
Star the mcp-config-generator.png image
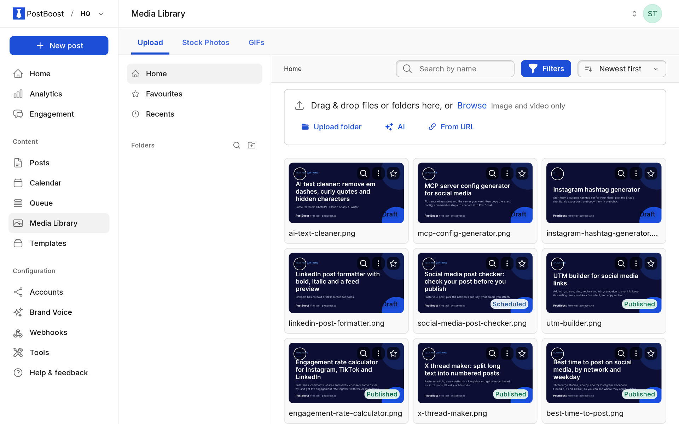click(522, 173)
